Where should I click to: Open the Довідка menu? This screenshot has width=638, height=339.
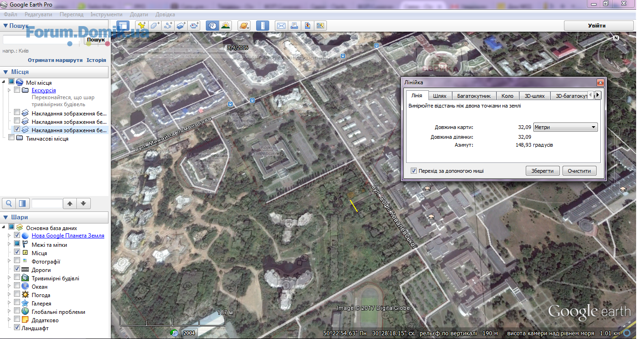165,14
